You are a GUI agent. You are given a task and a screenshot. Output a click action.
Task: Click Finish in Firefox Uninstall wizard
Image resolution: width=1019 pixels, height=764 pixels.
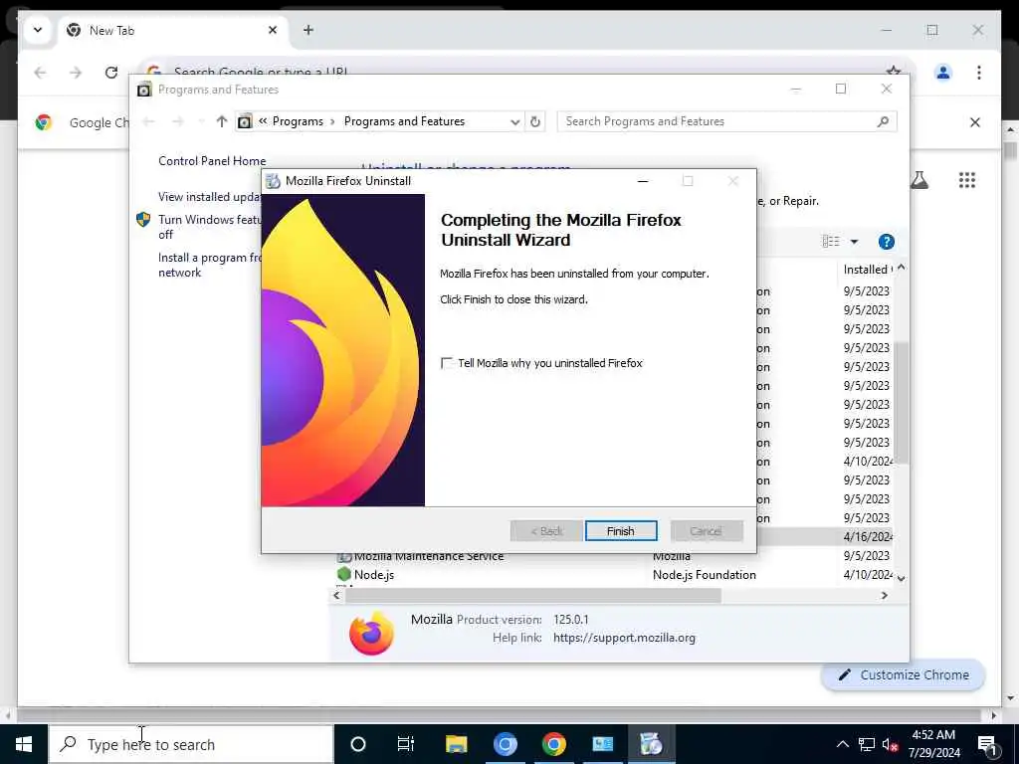[621, 531]
